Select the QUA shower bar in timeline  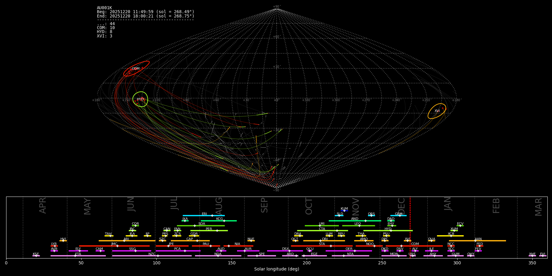click(x=431, y=241)
